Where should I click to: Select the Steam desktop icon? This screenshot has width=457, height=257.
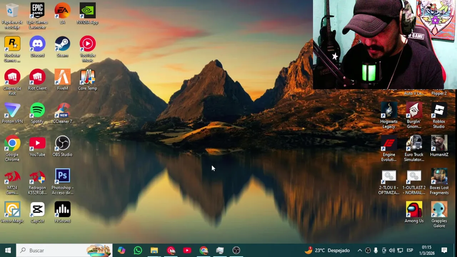click(x=62, y=47)
